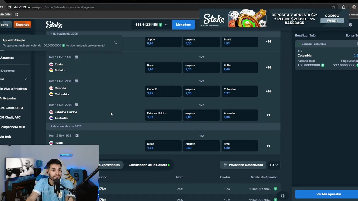Open +46 markets for Canadá-Colombia
The width and height of the screenshot is (358, 201).
coord(268,91)
